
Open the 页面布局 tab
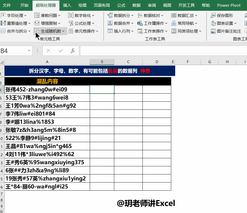tap(102, 5)
